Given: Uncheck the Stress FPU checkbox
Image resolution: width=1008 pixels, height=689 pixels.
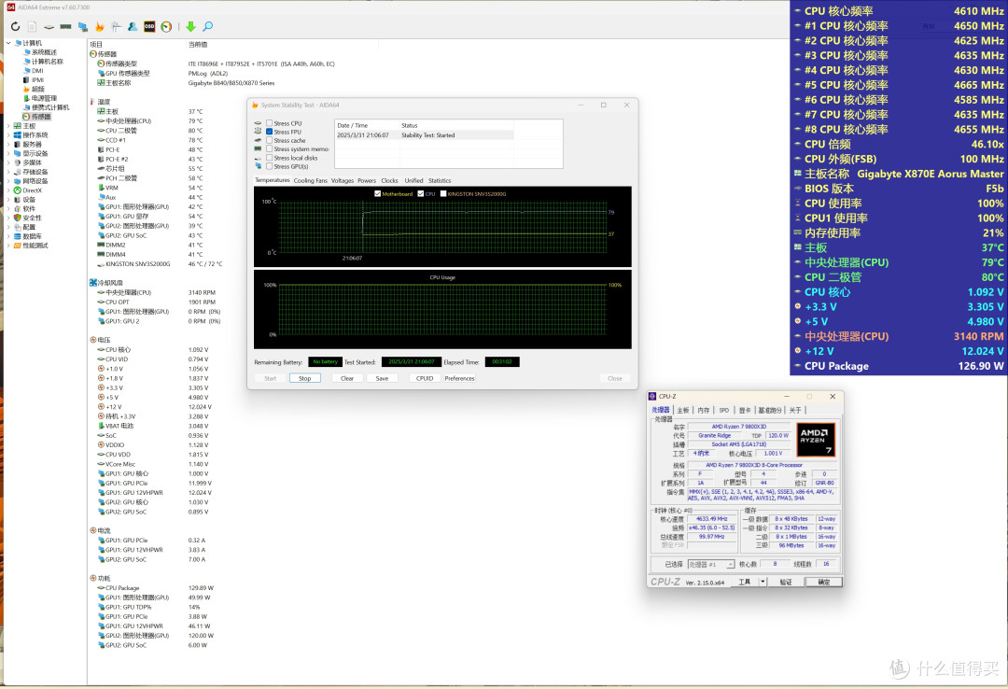Looking at the screenshot, I should (x=270, y=132).
